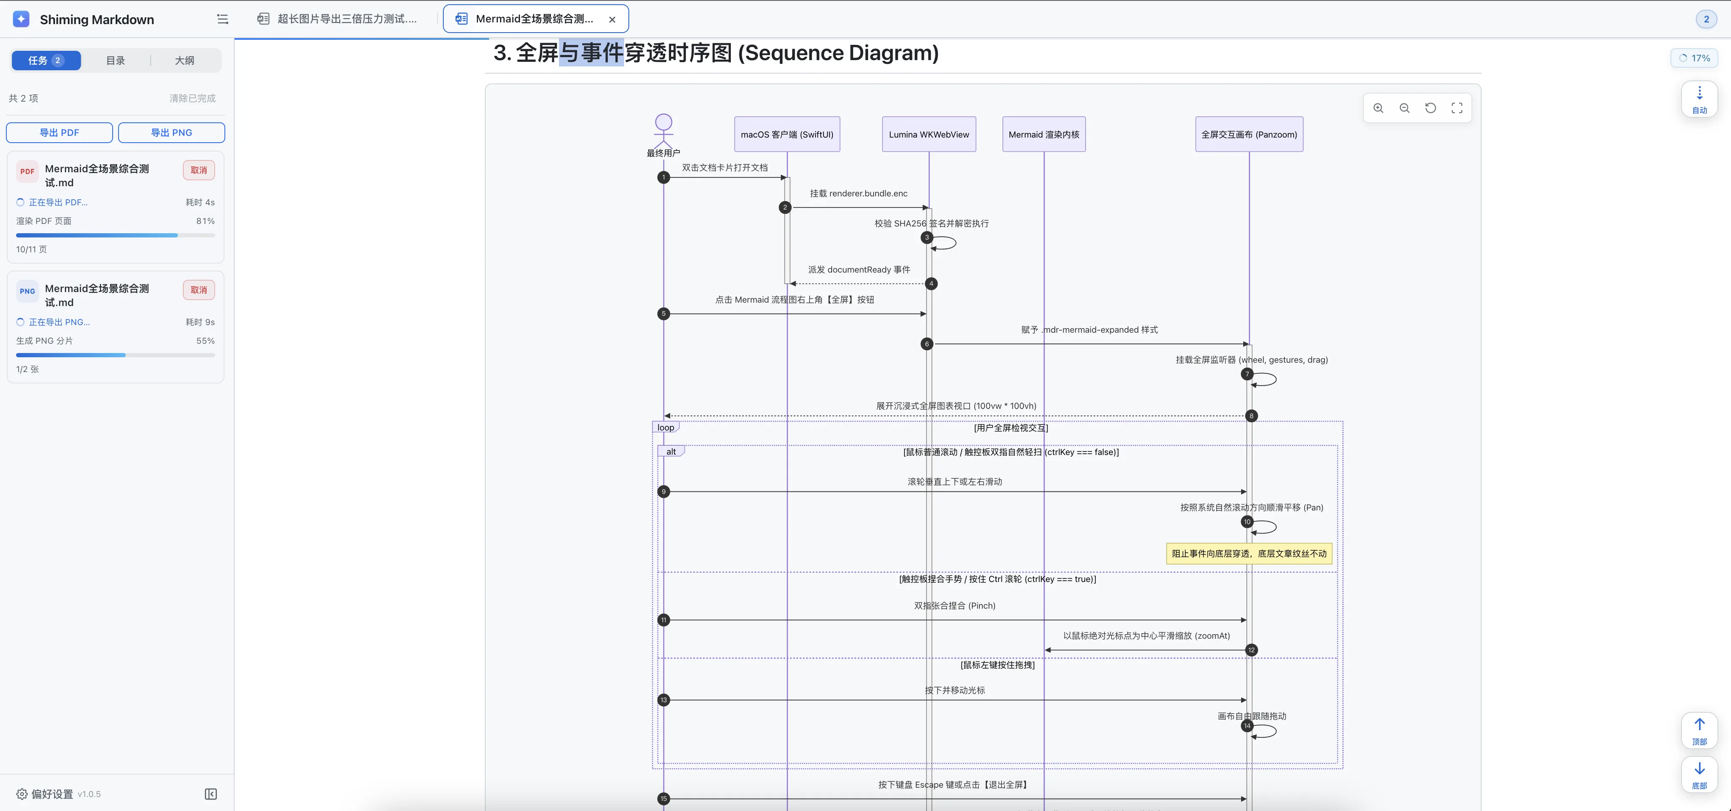The image size is (1731, 811).
Task: Click the PDF file type badge
Action: [x=28, y=171]
